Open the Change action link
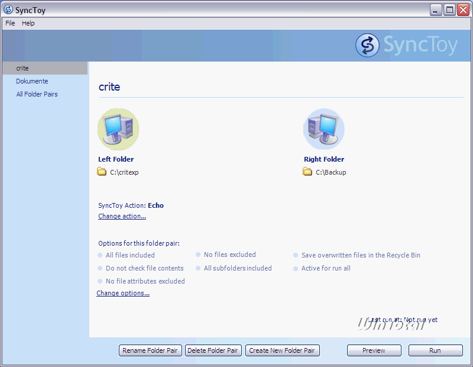This screenshot has width=473, height=367. point(122,216)
